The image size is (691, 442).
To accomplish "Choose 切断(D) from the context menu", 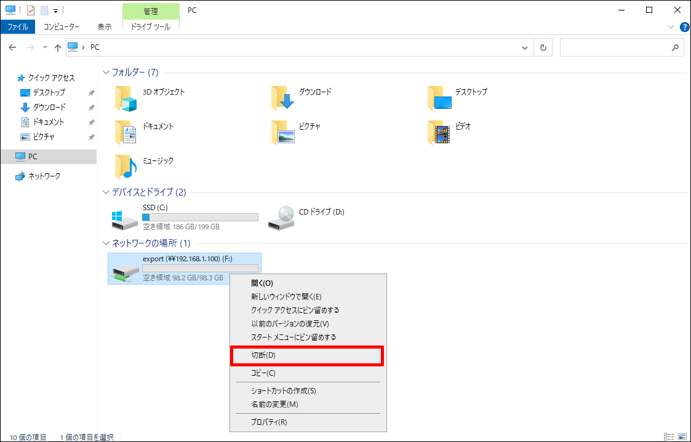I will click(x=307, y=355).
